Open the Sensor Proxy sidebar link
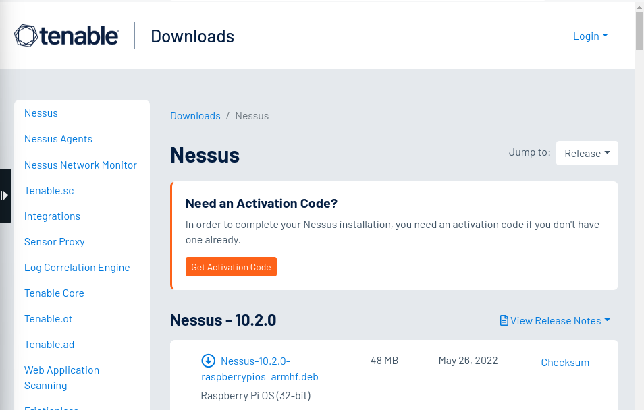This screenshot has height=410, width=644. pyautogui.click(x=55, y=241)
